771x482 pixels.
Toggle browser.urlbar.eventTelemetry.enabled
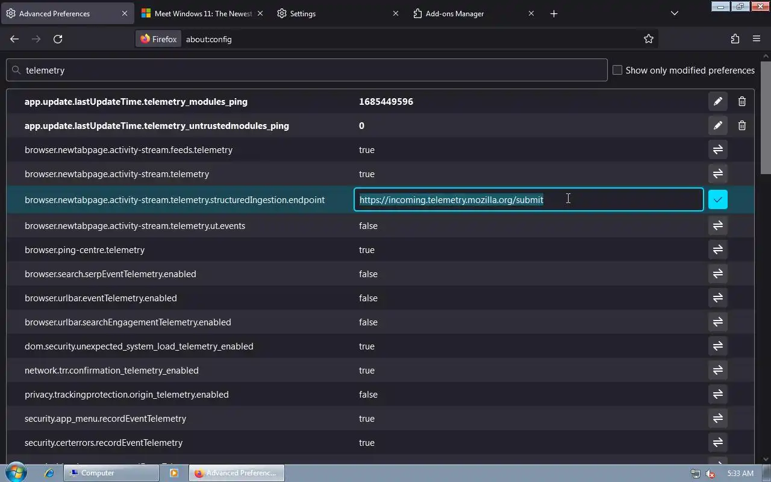[717, 298]
